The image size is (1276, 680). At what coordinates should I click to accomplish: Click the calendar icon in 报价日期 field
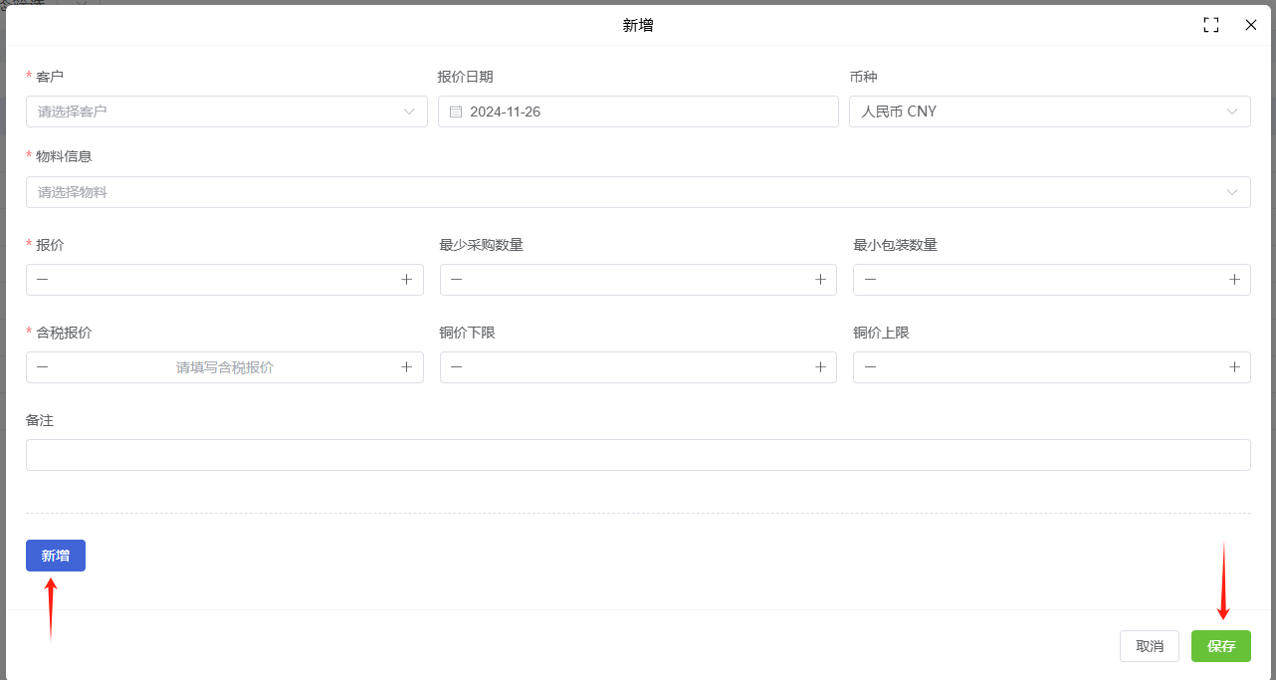[456, 112]
